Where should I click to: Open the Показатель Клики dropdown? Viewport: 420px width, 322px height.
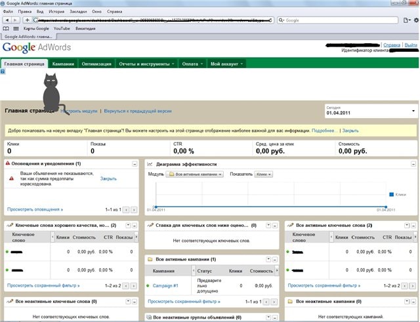263,174
